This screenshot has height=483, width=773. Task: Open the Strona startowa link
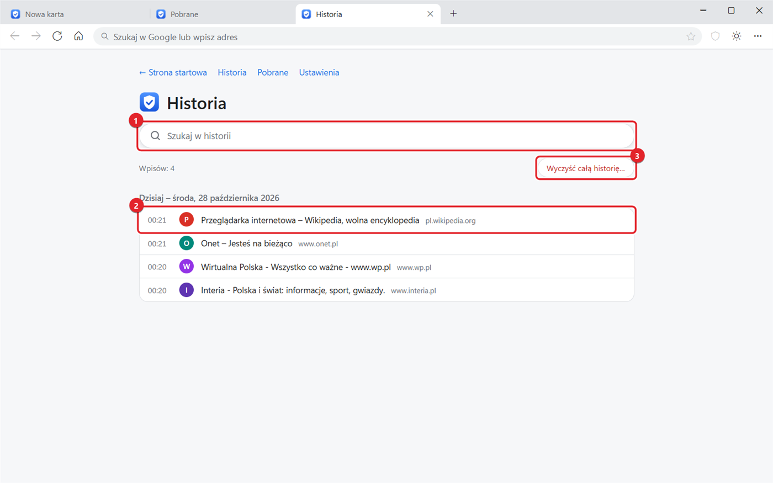click(173, 72)
